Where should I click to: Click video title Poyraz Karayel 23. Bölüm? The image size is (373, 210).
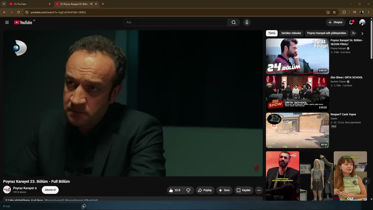coord(36,181)
